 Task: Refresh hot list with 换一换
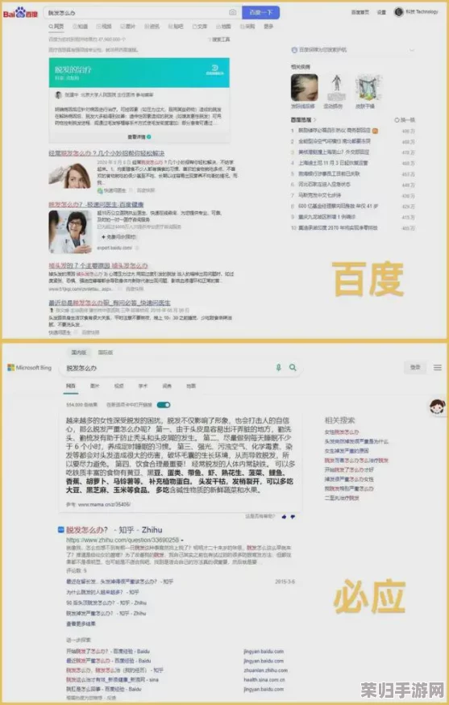(405, 120)
